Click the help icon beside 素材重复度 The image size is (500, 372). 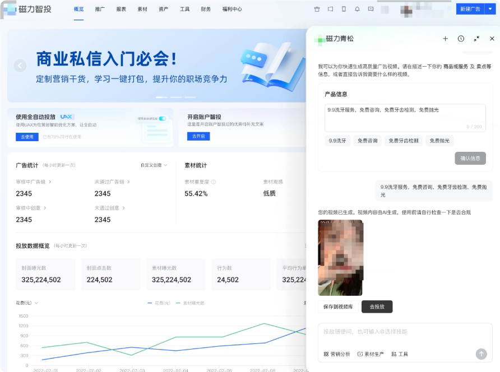click(214, 182)
